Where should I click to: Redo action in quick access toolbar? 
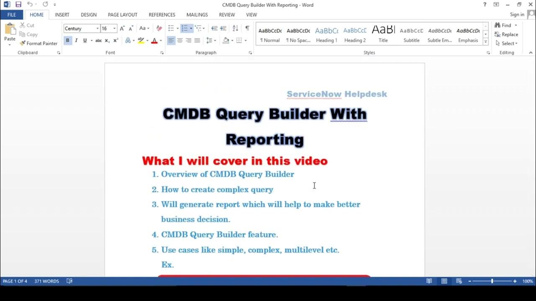pos(45,5)
